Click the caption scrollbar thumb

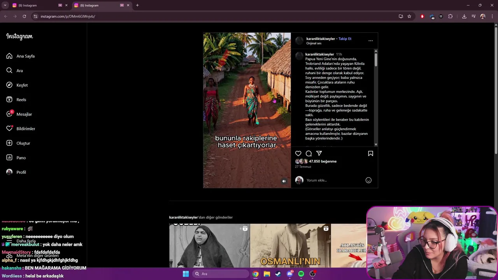point(376,59)
